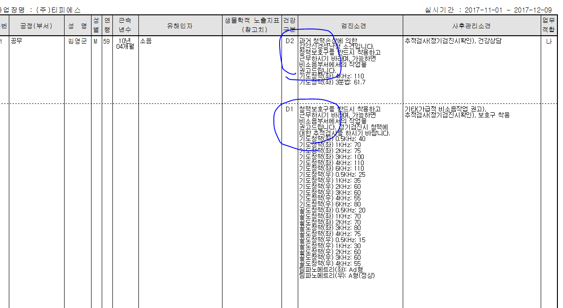Viewport: 563px width, 308px height.
Task: Select the D2 health classification cell
Action: (289, 41)
